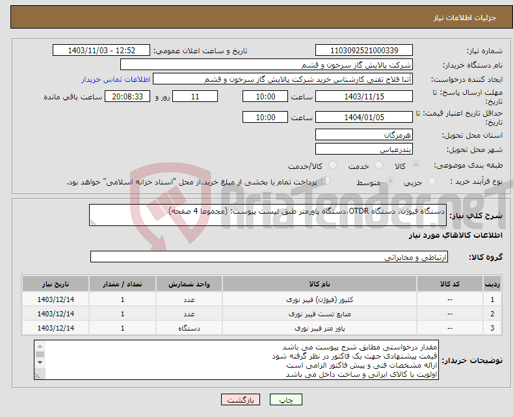Screen dimensions: 513x417
Task: Click the واحد شمارش column header
Action: pyautogui.click(x=189, y=284)
